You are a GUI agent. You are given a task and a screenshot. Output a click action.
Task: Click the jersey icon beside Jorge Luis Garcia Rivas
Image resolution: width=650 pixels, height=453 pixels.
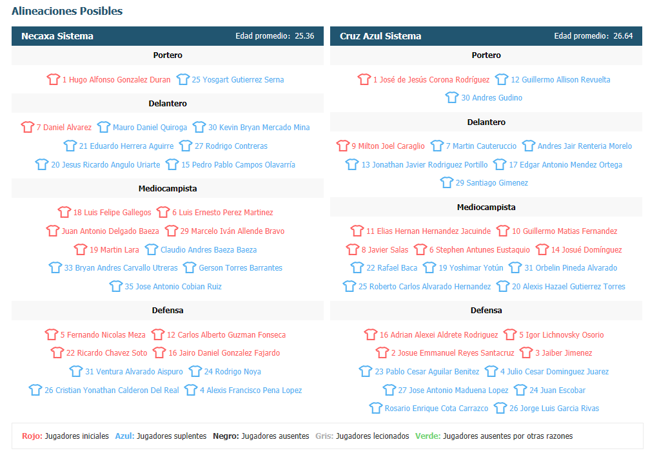point(500,408)
